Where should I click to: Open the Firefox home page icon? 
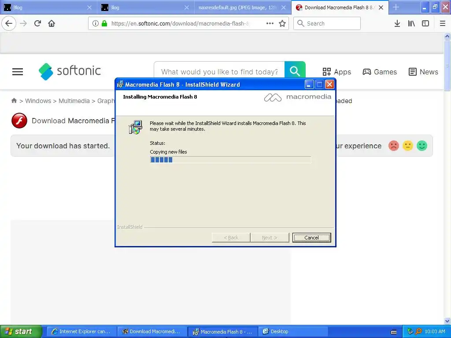(52, 23)
